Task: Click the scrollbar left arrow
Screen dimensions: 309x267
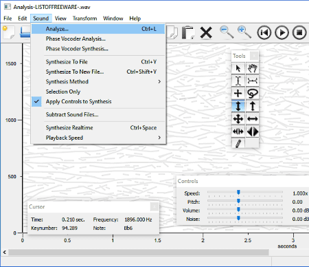Action: [5, 252]
